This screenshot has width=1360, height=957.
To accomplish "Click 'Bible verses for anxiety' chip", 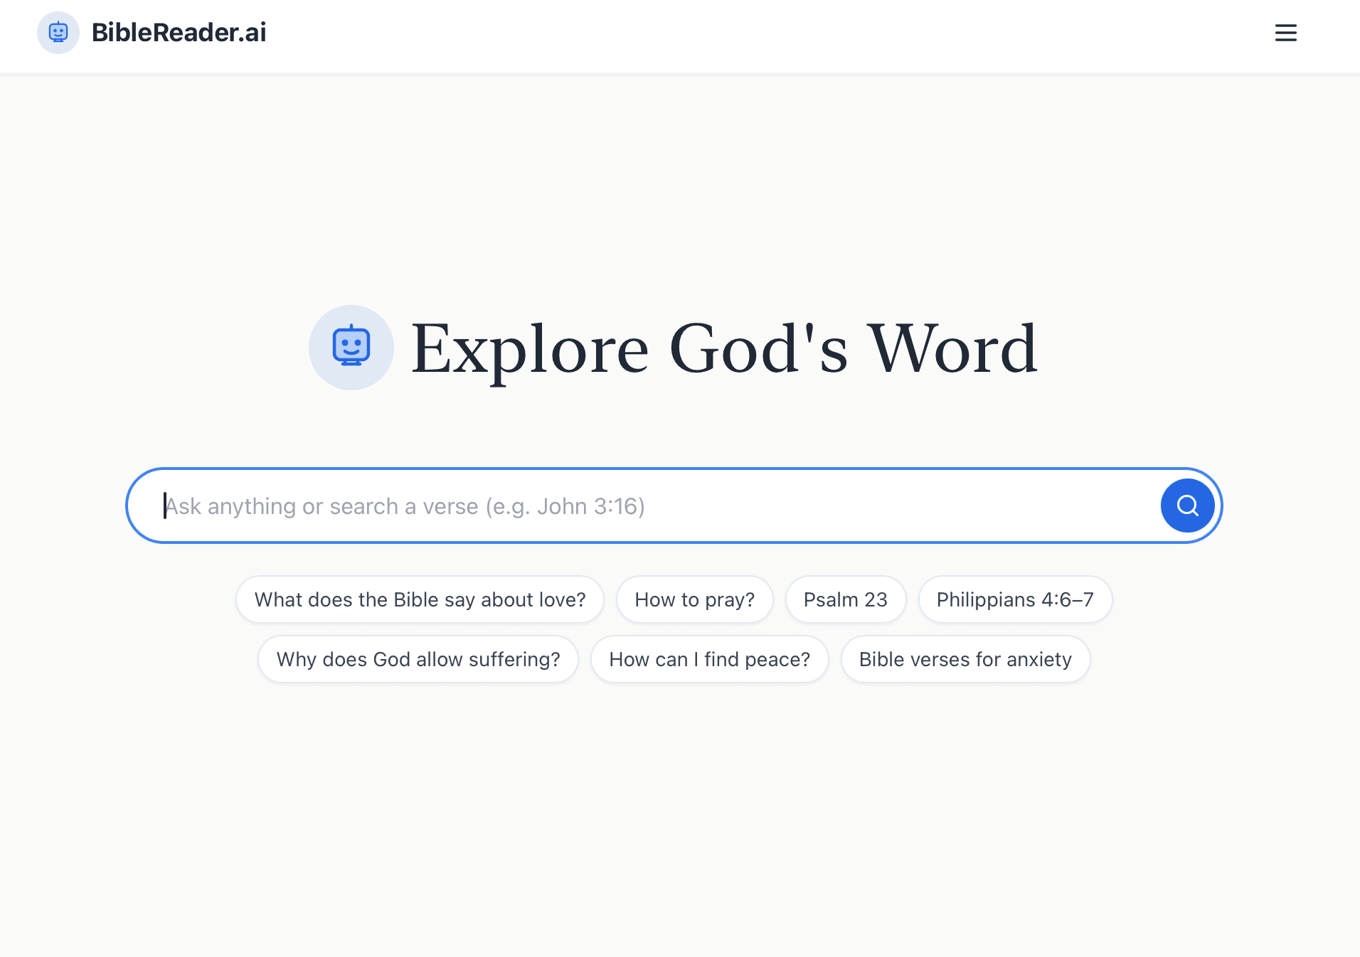I will pyautogui.click(x=965, y=659).
